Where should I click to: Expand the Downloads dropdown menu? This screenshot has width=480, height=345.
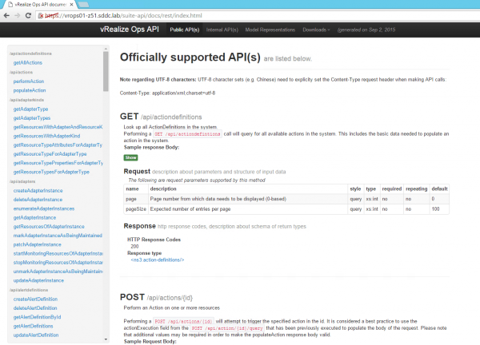click(x=316, y=30)
